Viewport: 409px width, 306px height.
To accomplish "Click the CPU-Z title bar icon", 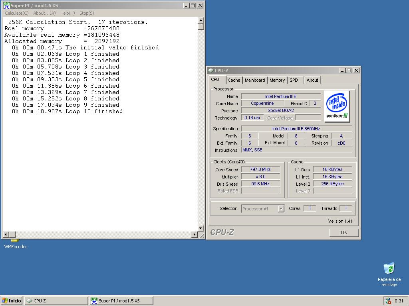I will pos(211,70).
